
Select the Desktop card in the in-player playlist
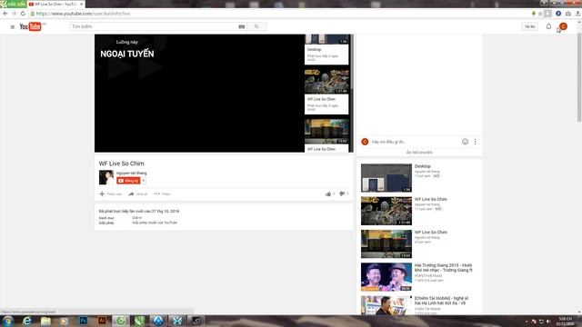tap(326, 49)
